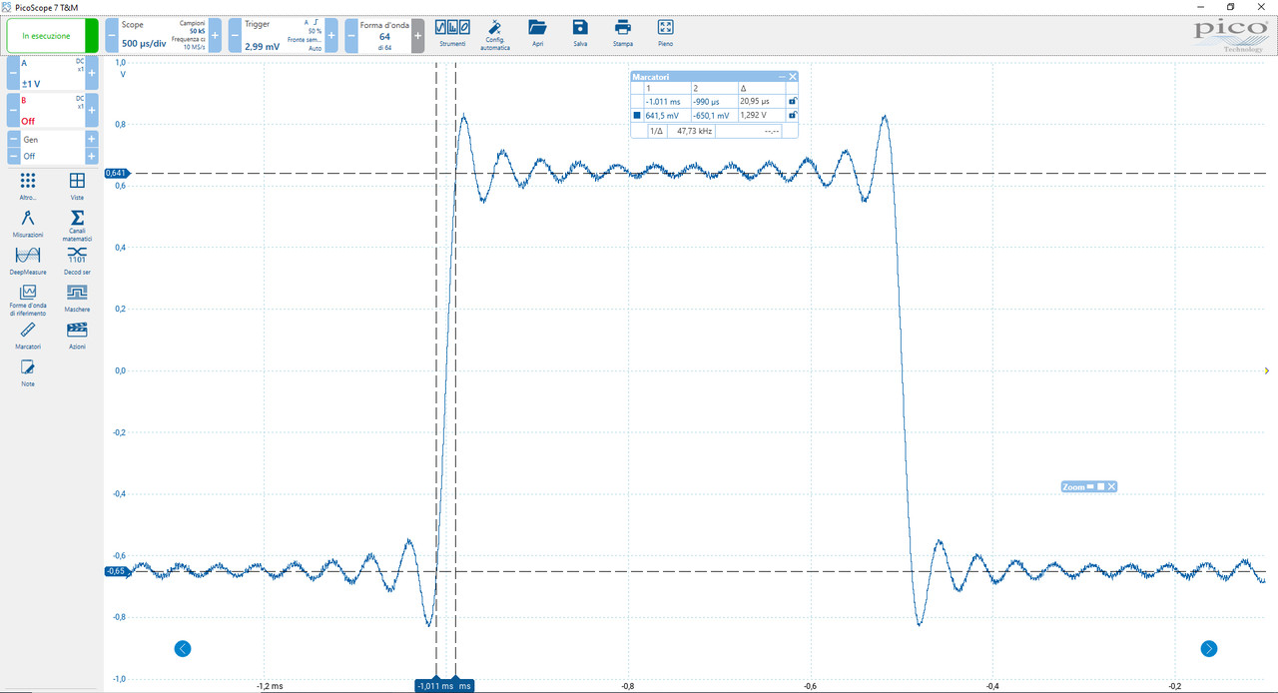Close the Zoom overview panel
The image size is (1278, 693).
(x=1111, y=486)
